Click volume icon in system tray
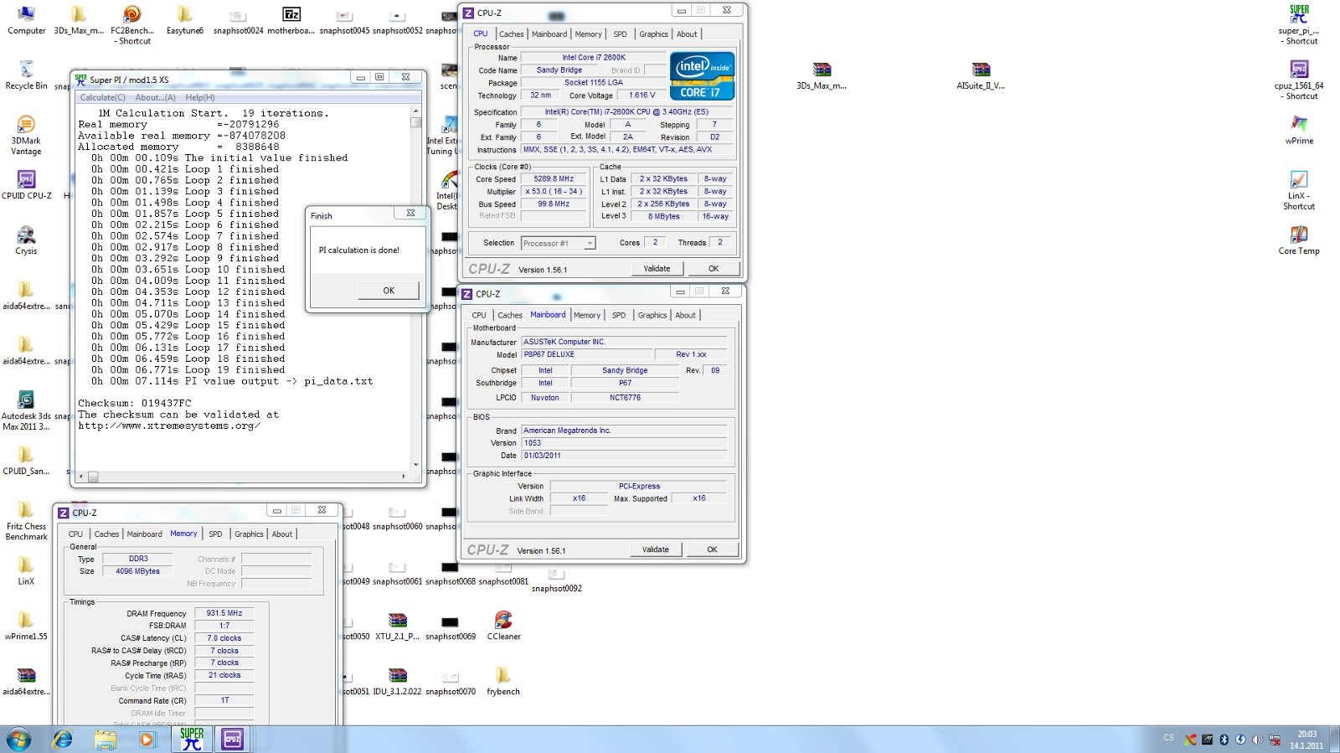 coord(1257,740)
